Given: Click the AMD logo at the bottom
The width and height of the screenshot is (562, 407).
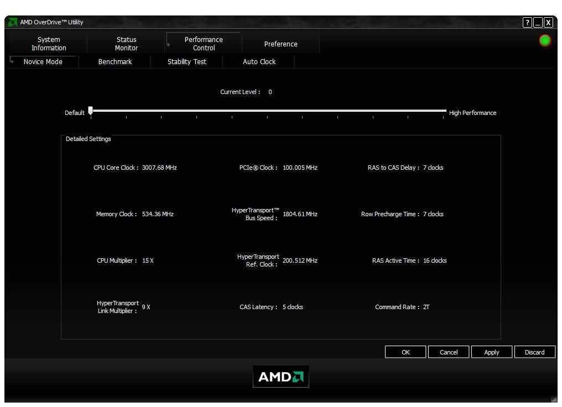Looking at the screenshot, I should pos(280,376).
